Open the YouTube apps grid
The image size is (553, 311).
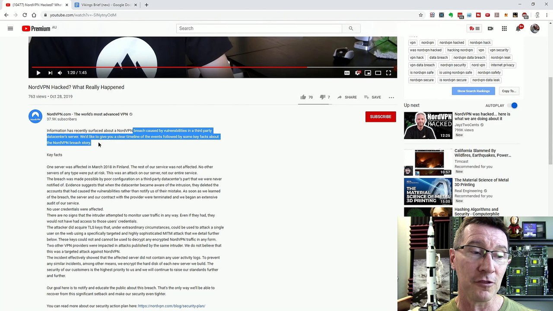[504, 29]
